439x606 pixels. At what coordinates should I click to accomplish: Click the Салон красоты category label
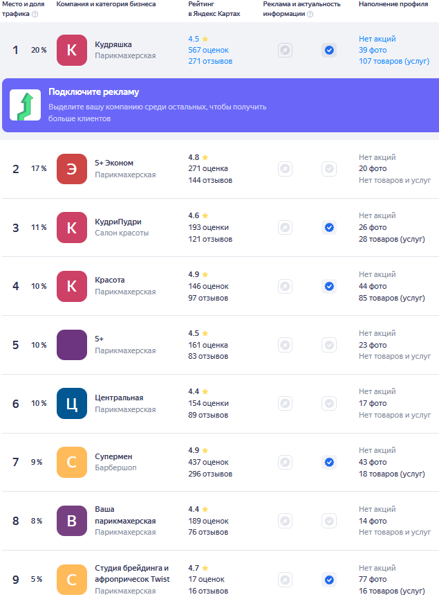pyautogui.click(x=122, y=233)
